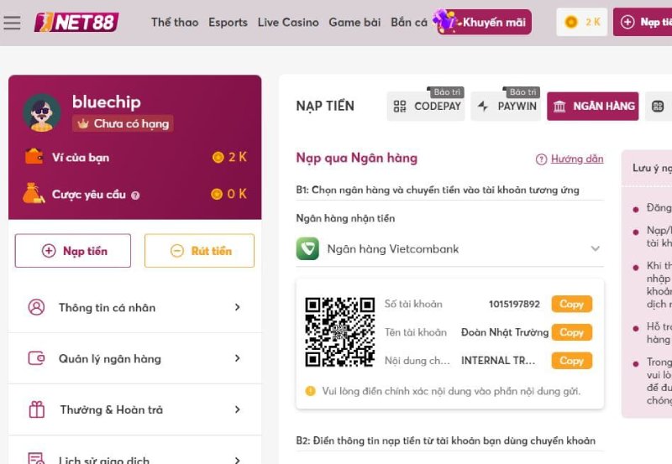
Task: Click the Quản lý ngân hàng wallet icon
Action: coord(36,357)
